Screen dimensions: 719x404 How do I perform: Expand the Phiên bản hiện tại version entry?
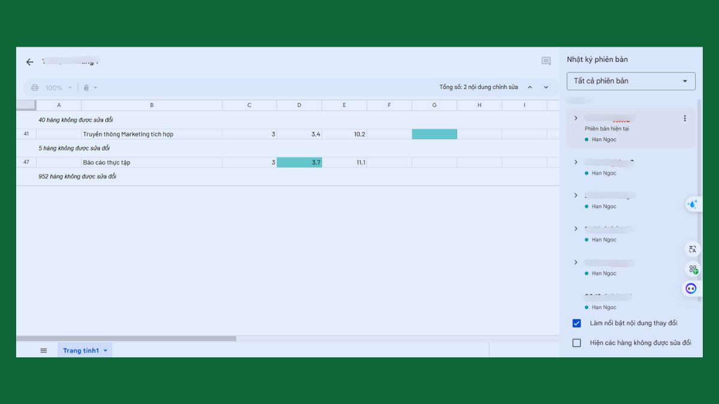[576, 118]
